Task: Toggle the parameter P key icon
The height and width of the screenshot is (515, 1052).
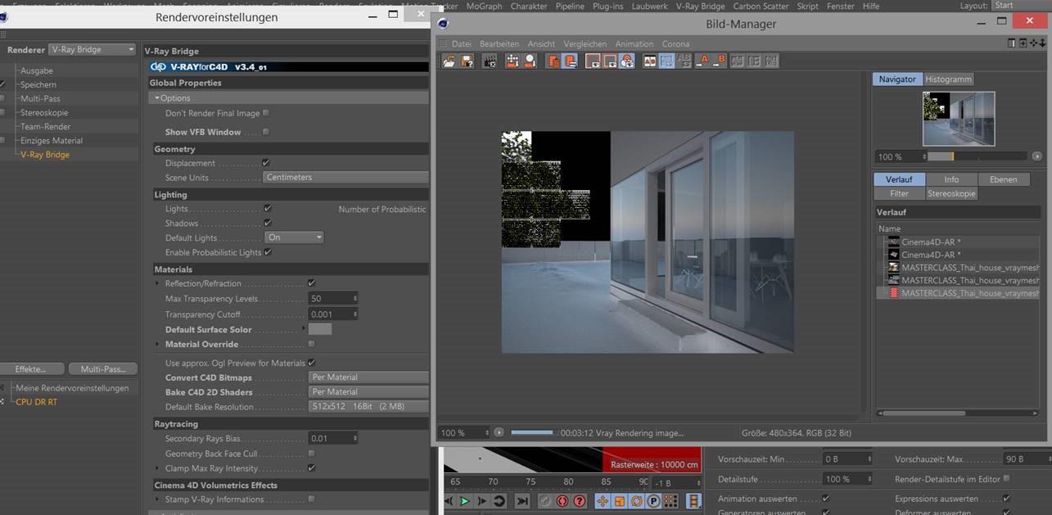Action: pos(654,501)
